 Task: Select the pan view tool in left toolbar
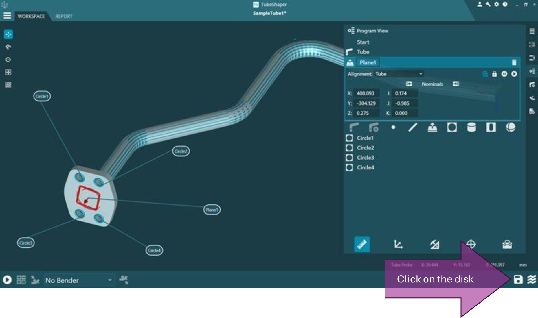click(8, 34)
